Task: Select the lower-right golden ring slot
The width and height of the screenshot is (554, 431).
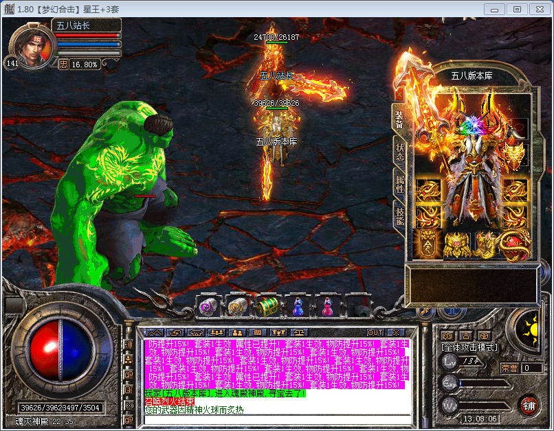Action: (515, 216)
